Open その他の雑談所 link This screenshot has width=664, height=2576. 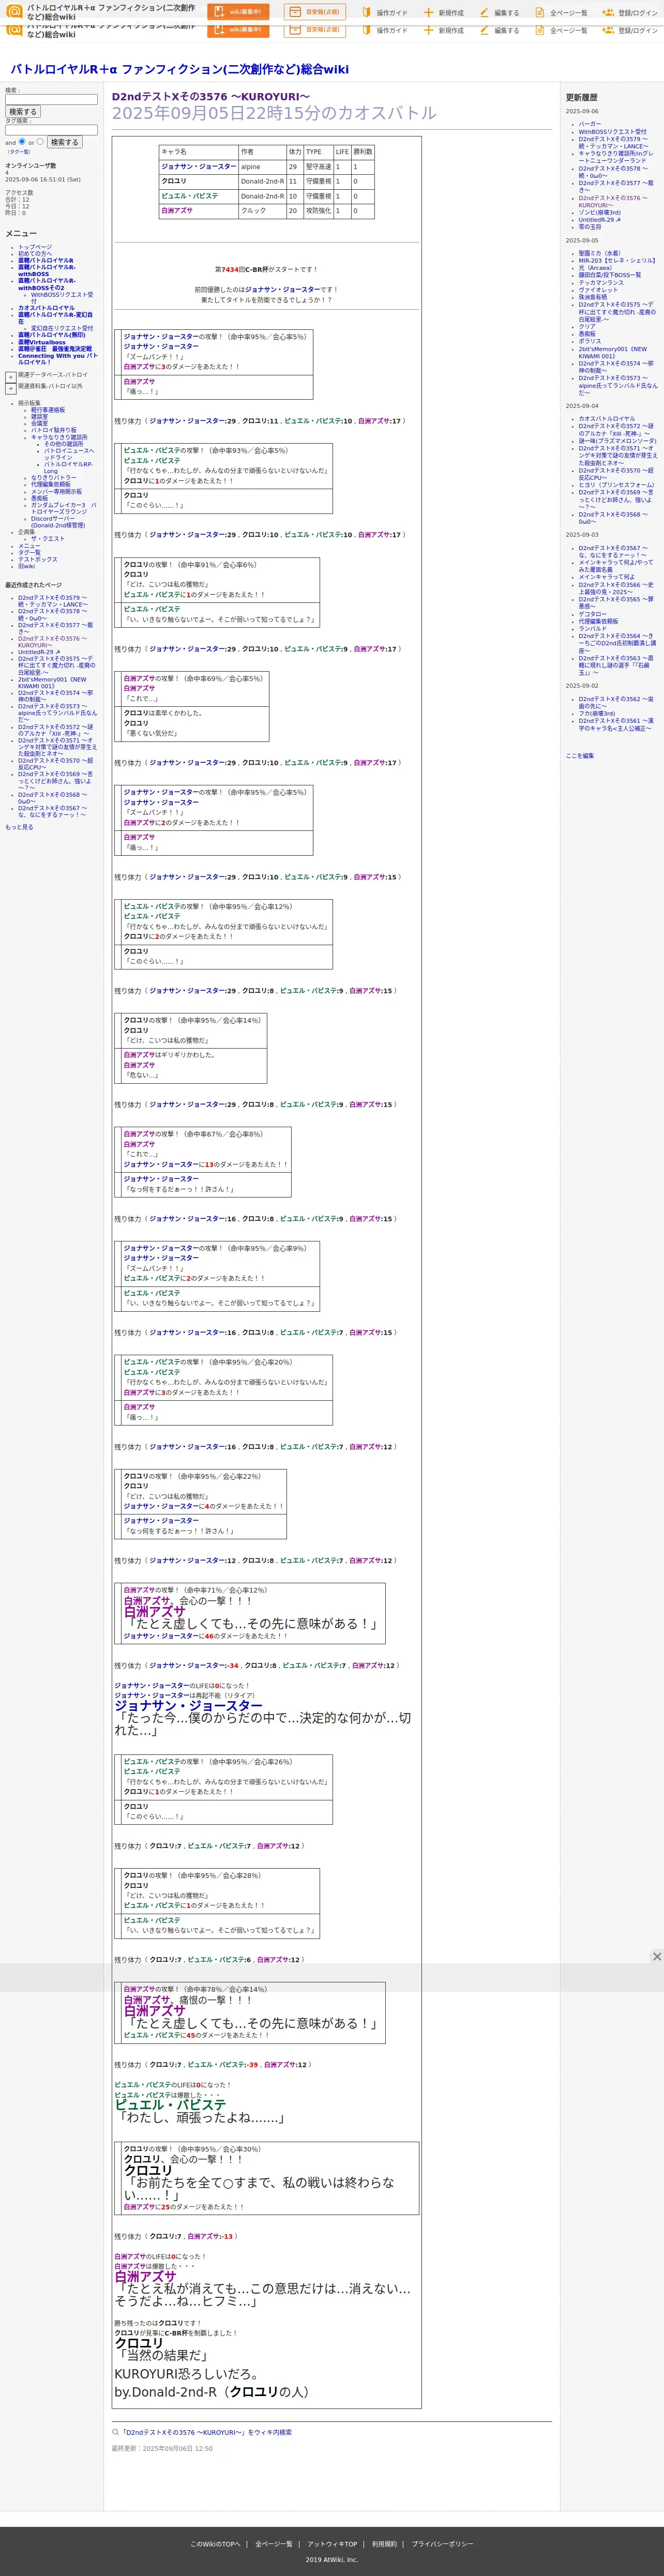[x=64, y=444]
